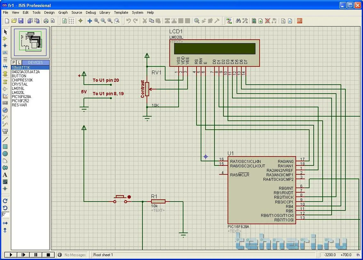Open the Library menu
Image resolution: width=363 pixels, height=260 pixels.
tap(105, 12)
